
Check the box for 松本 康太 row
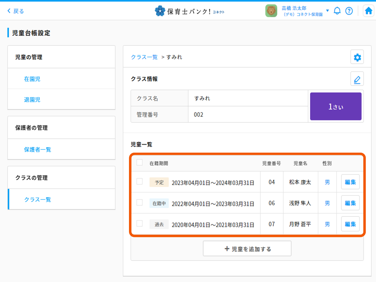pyautogui.click(x=140, y=182)
